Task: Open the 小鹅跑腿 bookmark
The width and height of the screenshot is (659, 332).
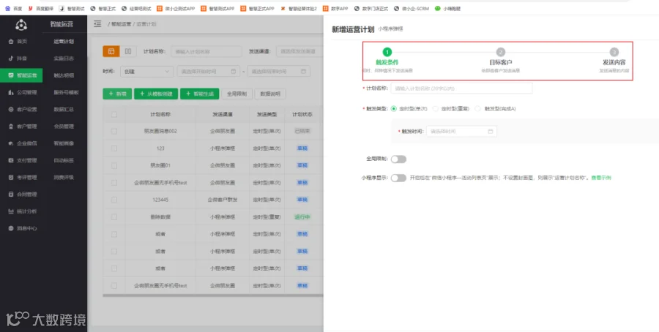Action: click(x=447, y=8)
